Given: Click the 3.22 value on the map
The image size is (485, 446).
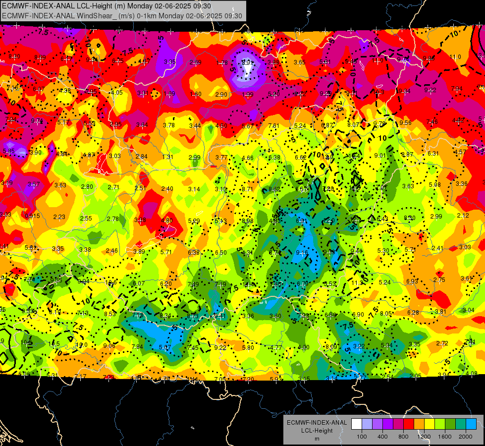Looking at the screenshot, I should click(x=359, y=346).
